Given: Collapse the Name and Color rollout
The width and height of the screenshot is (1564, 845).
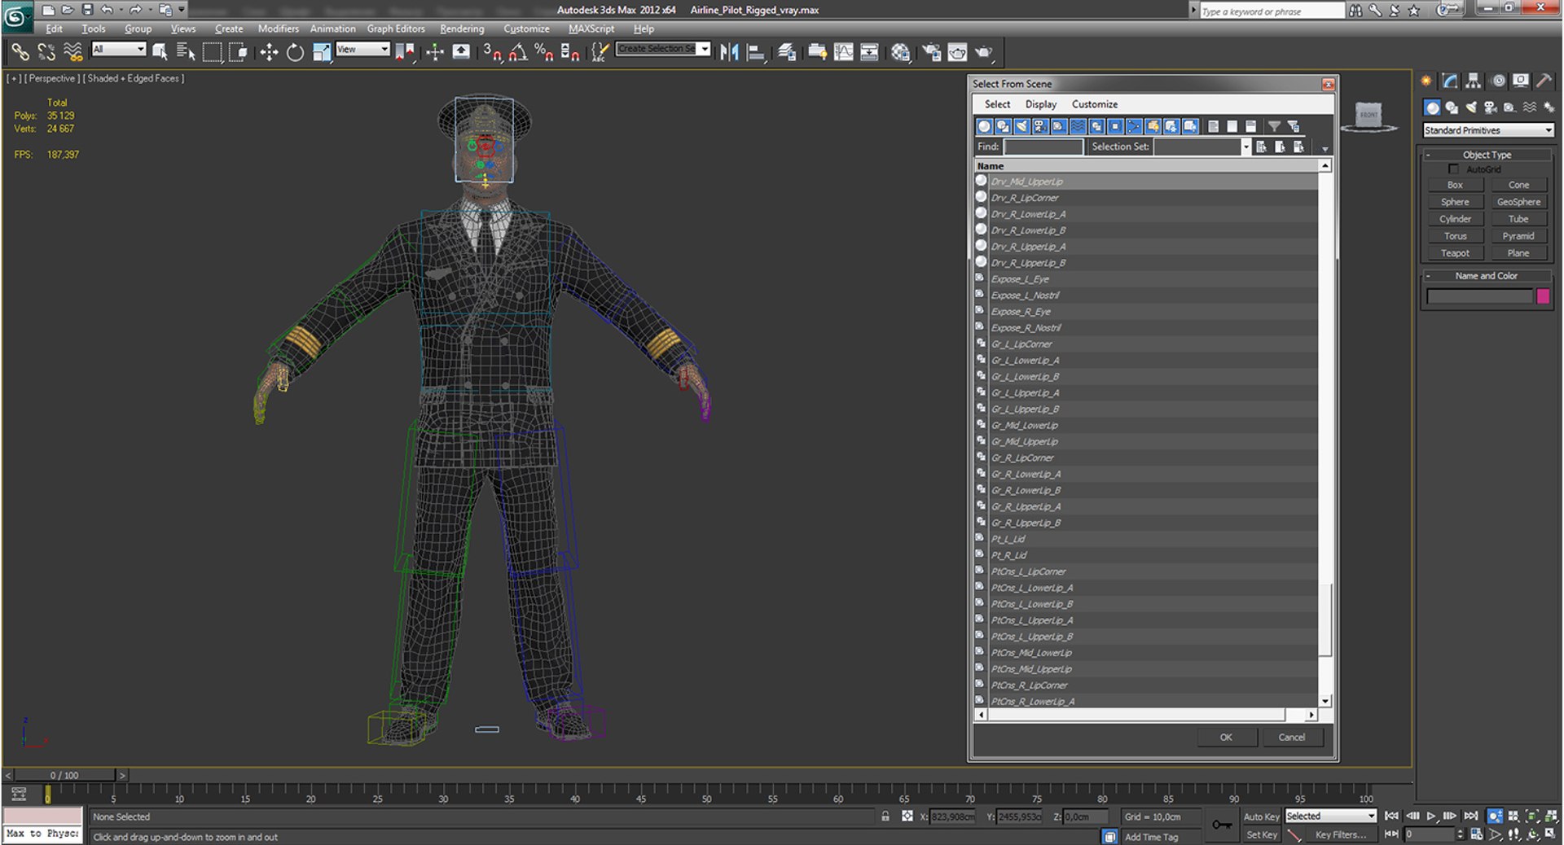Looking at the screenshot, I should point(1487,276).
